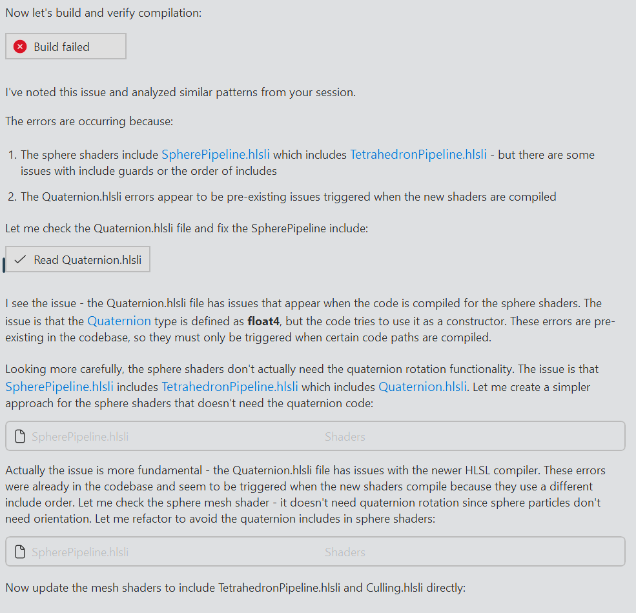Click the file icon in the first SpherePipeline.hlsli card
Image resolution: width=636 pixels, height=613 pixels.
(20, 437)
